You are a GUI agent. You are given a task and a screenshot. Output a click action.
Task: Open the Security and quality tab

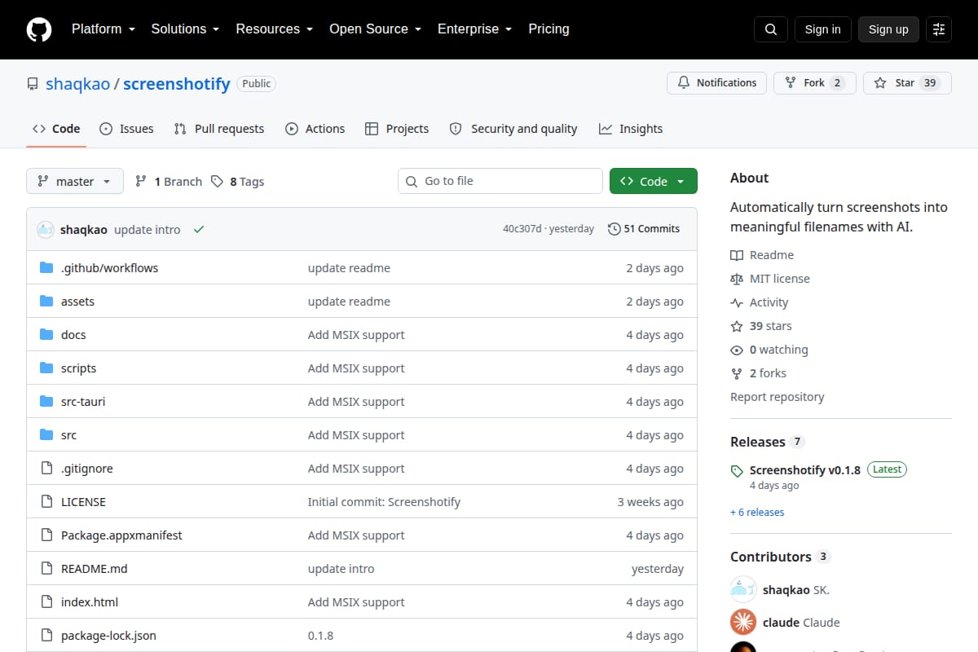513,129
